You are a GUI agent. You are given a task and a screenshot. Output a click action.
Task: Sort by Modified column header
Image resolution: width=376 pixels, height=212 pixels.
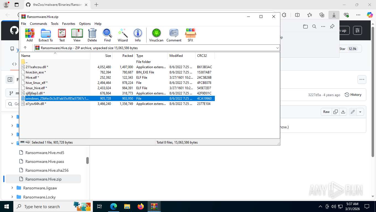[181, 56]
